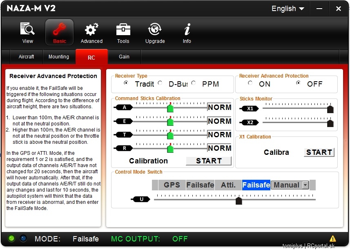Click the X1 monitor slider handle
The image size is (350, 250).
[x=330, y=109]
